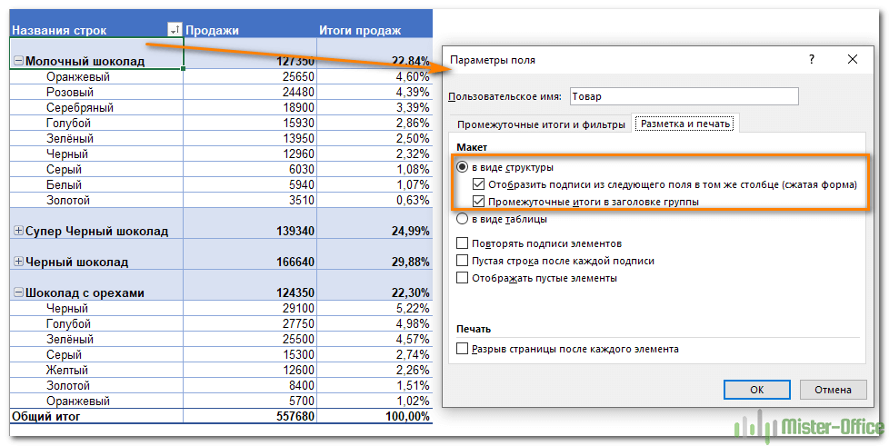Expand the Супер Черный шоколад group
Viewport: 889px width, 446px height.
[18, 232]
